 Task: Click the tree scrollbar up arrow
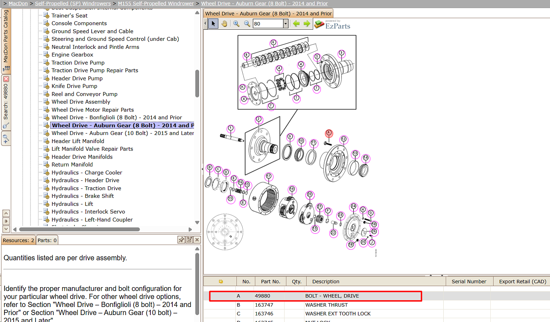(197, 13)
